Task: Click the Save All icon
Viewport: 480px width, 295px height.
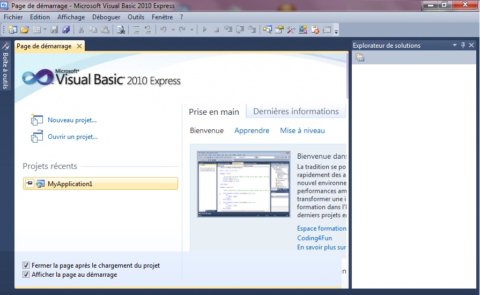Action: [66, 29]
